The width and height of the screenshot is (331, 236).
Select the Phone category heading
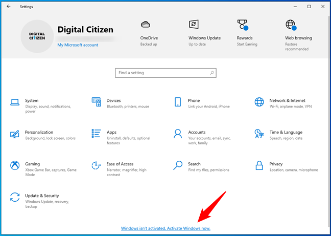194,100
